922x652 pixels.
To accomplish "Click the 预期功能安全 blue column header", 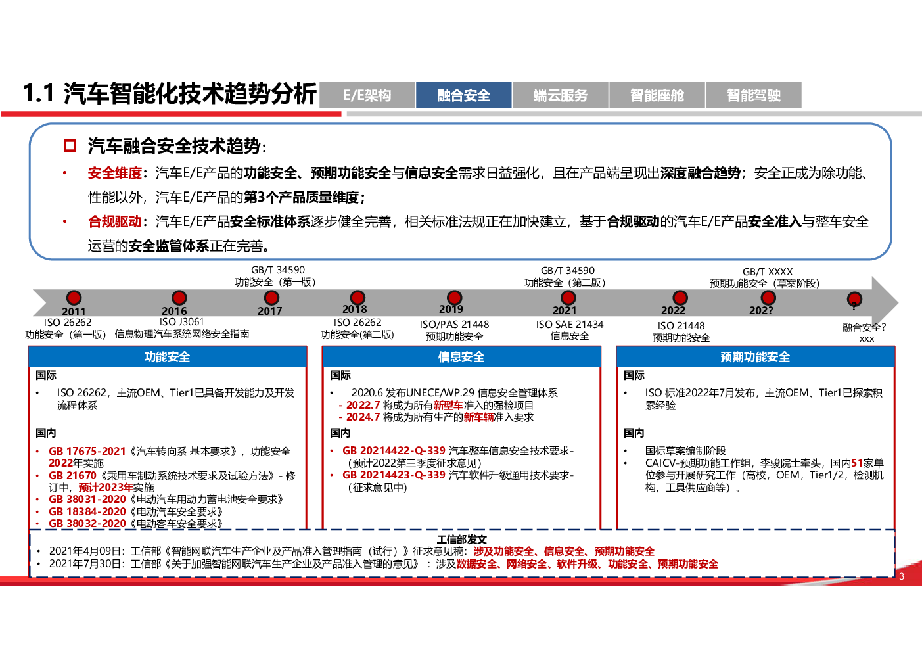I will 755,357.
